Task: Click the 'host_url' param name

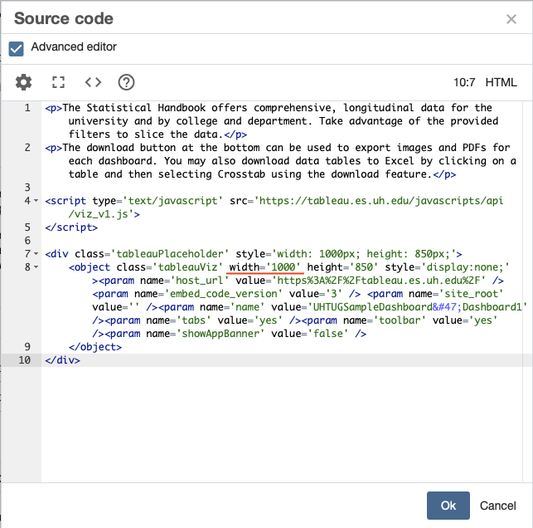Action: pos(199,281)
